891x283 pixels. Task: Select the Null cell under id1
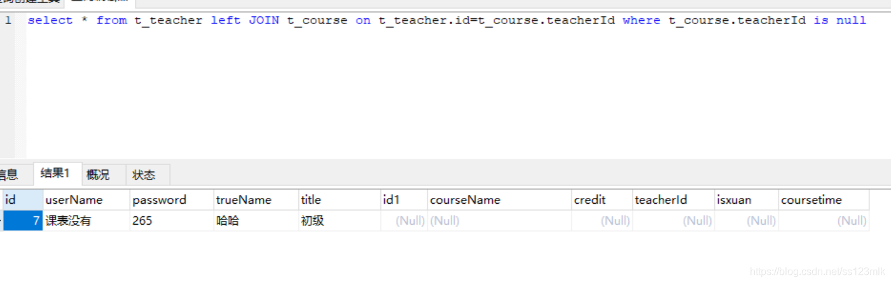pyautogui.click(x=404, y=221)
